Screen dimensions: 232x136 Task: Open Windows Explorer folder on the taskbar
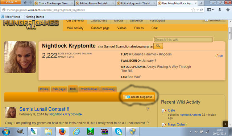pyautogui.click(x=48, y=131)
